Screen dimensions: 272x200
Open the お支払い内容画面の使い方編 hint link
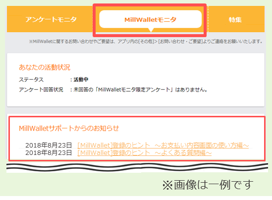point(163,145)
